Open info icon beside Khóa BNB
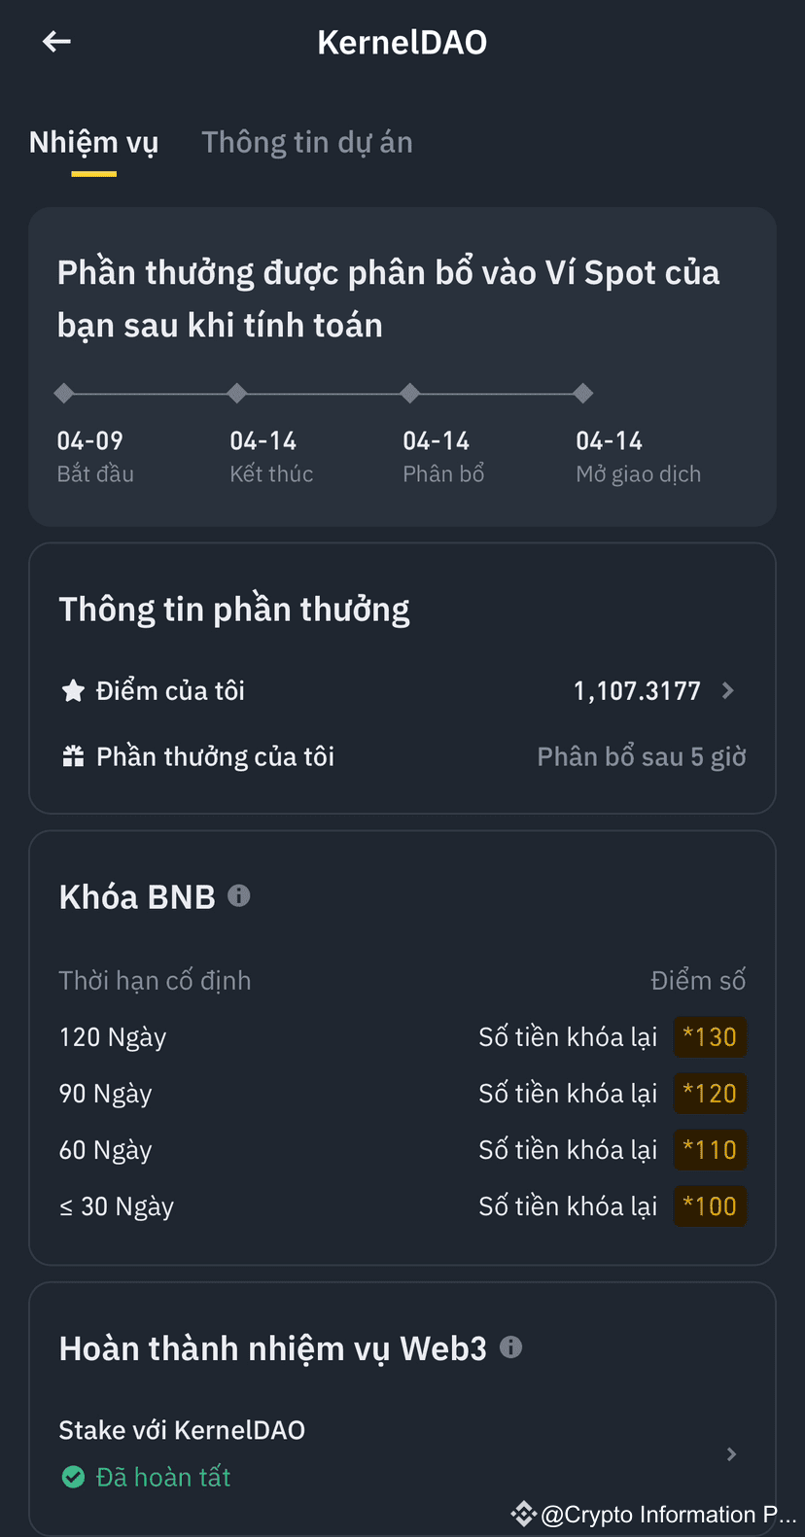This screenshot has height=1537, width=805. (239, 895)
